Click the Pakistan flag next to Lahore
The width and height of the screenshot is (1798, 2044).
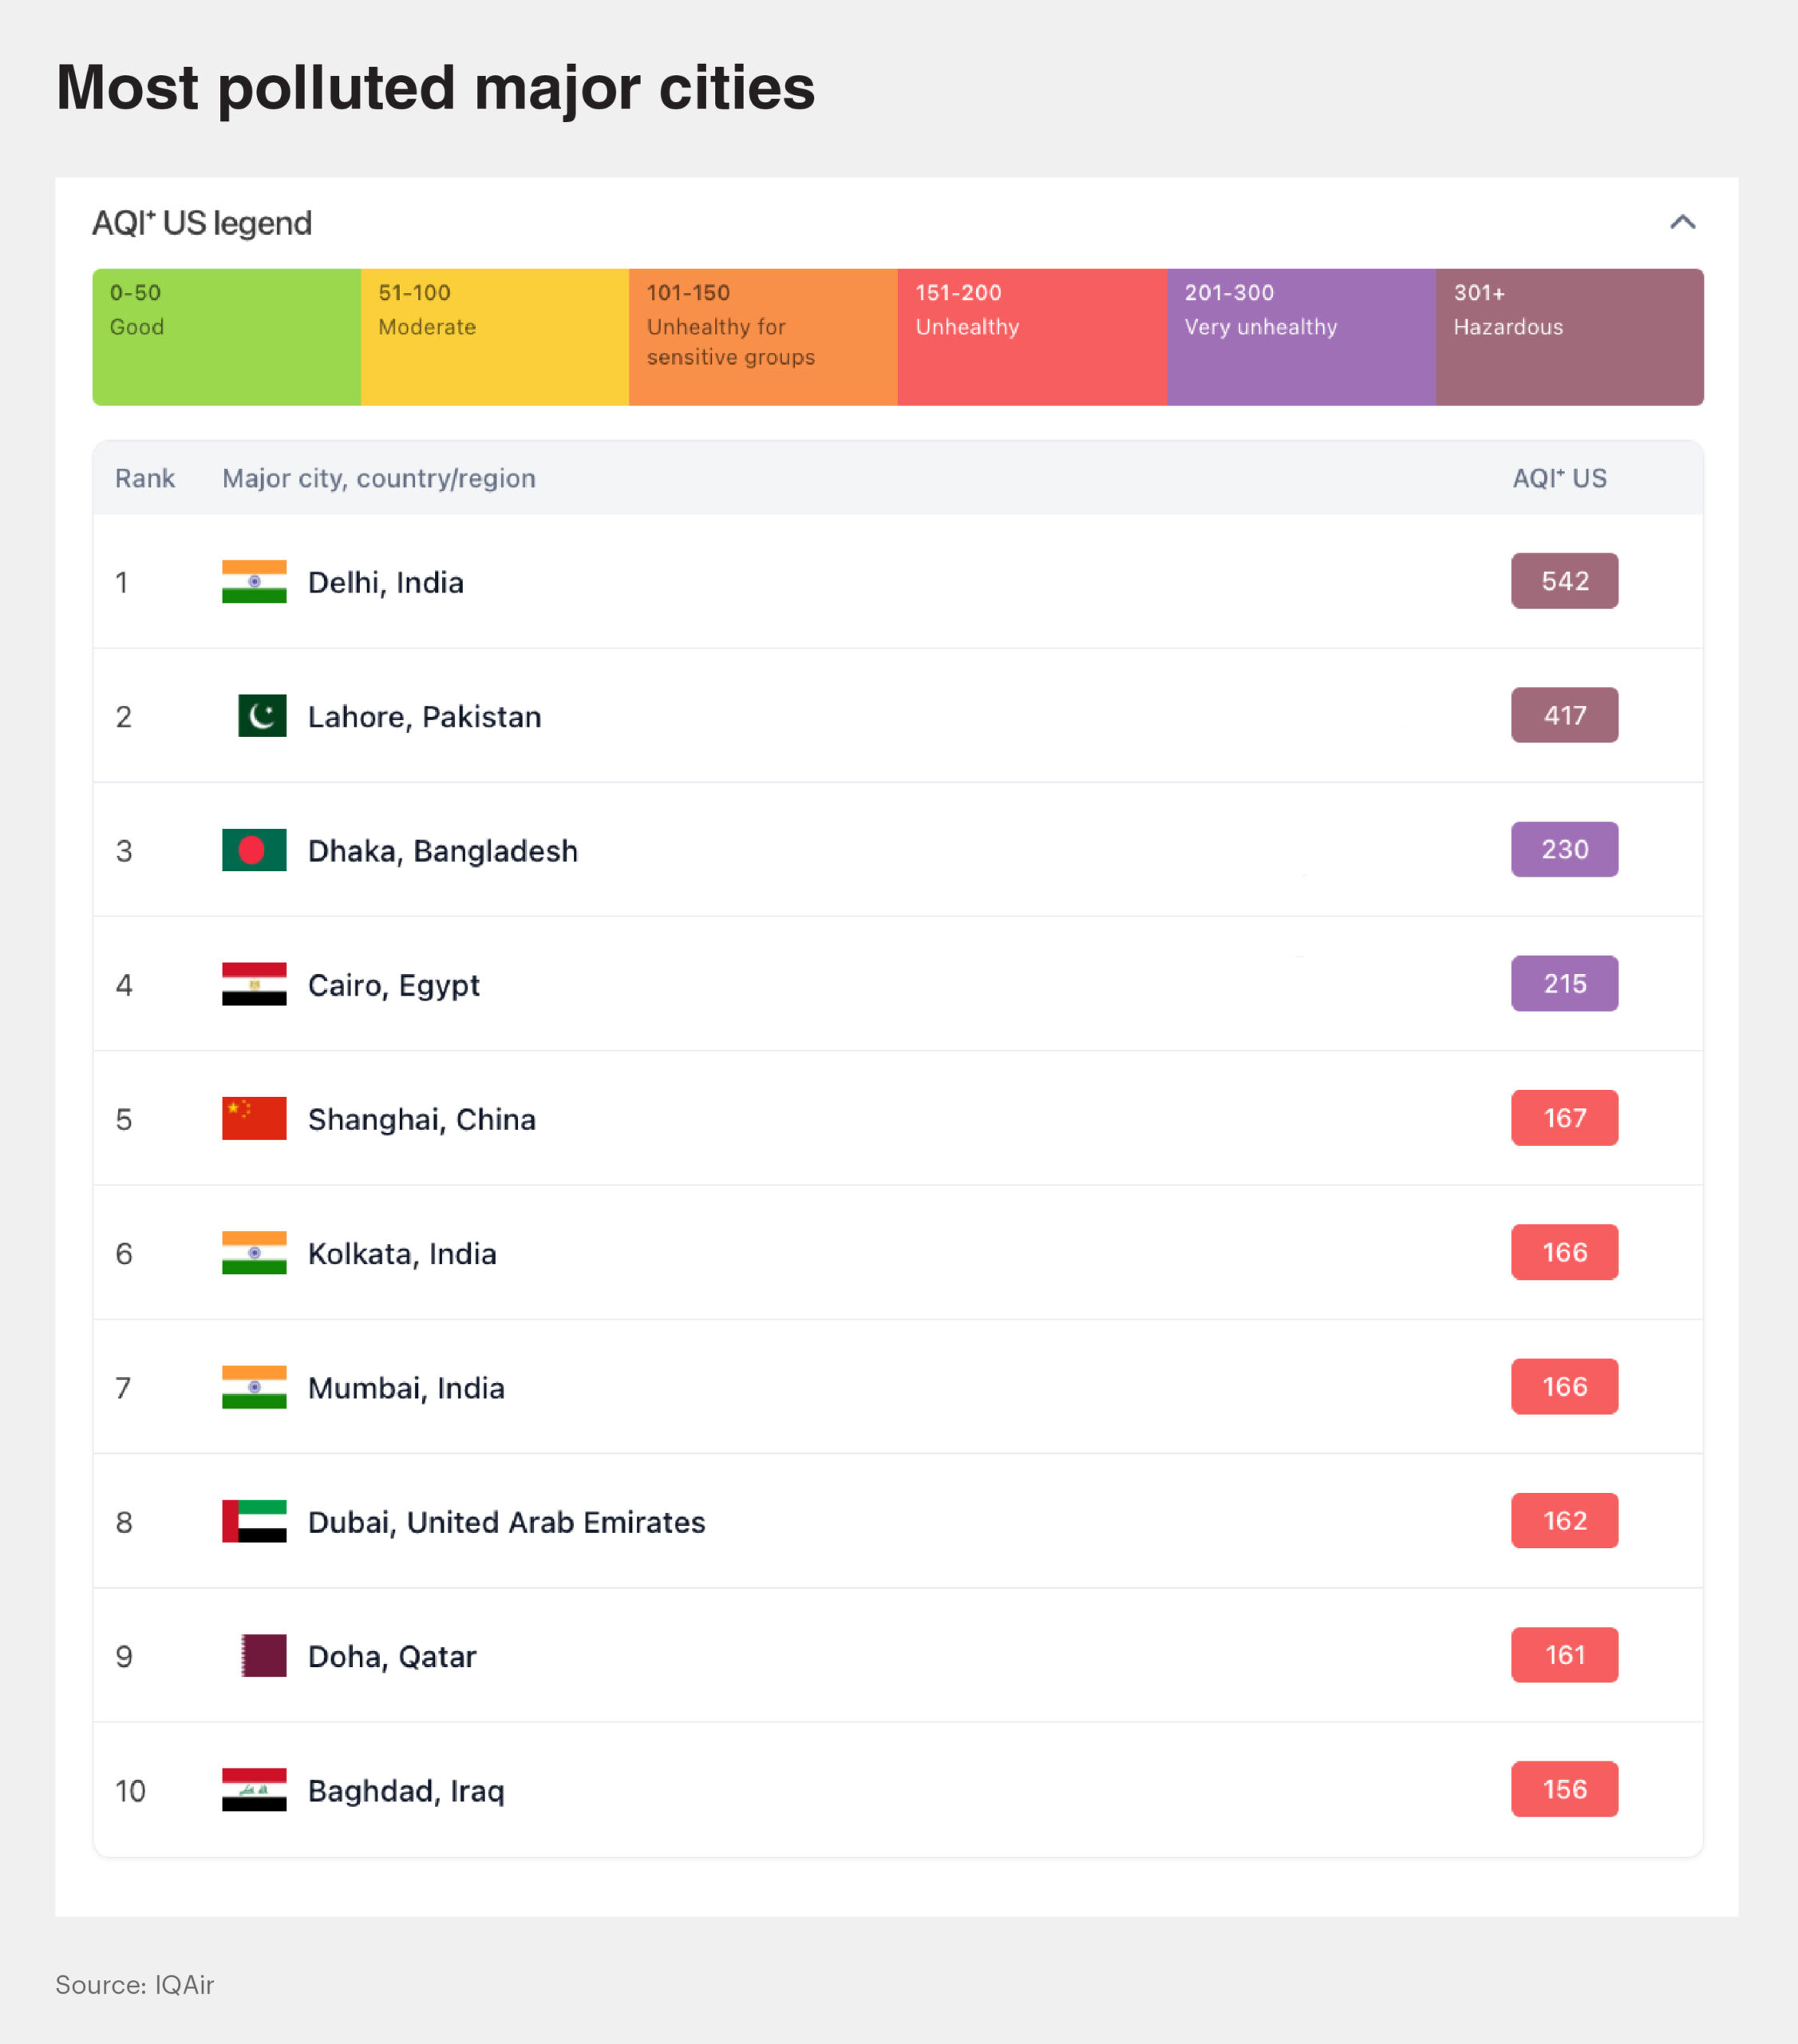(262, 716)
